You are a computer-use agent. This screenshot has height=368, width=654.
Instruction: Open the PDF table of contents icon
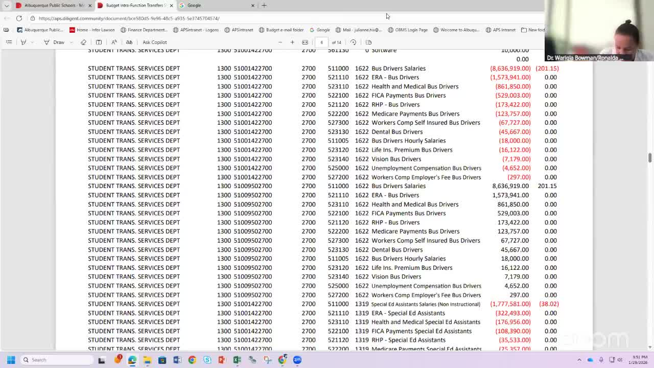[9, 42]
